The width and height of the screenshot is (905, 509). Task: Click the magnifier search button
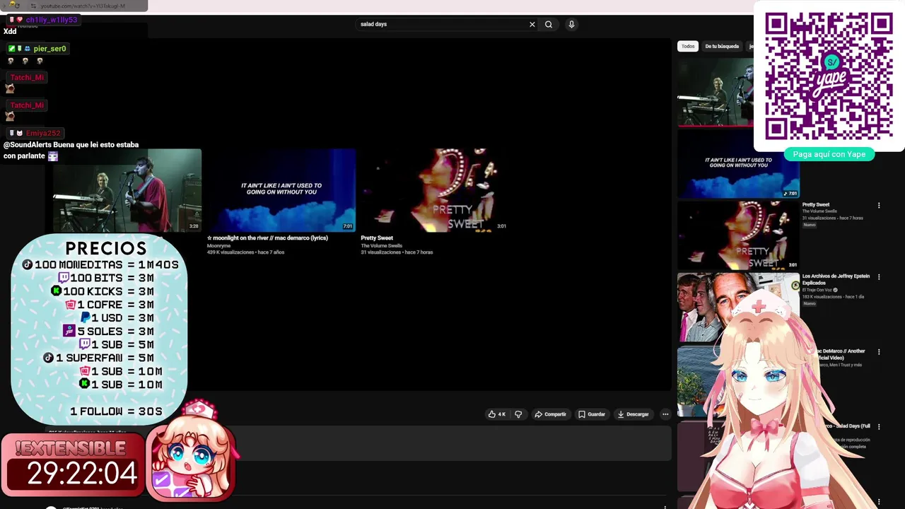[x=549, y=24]
